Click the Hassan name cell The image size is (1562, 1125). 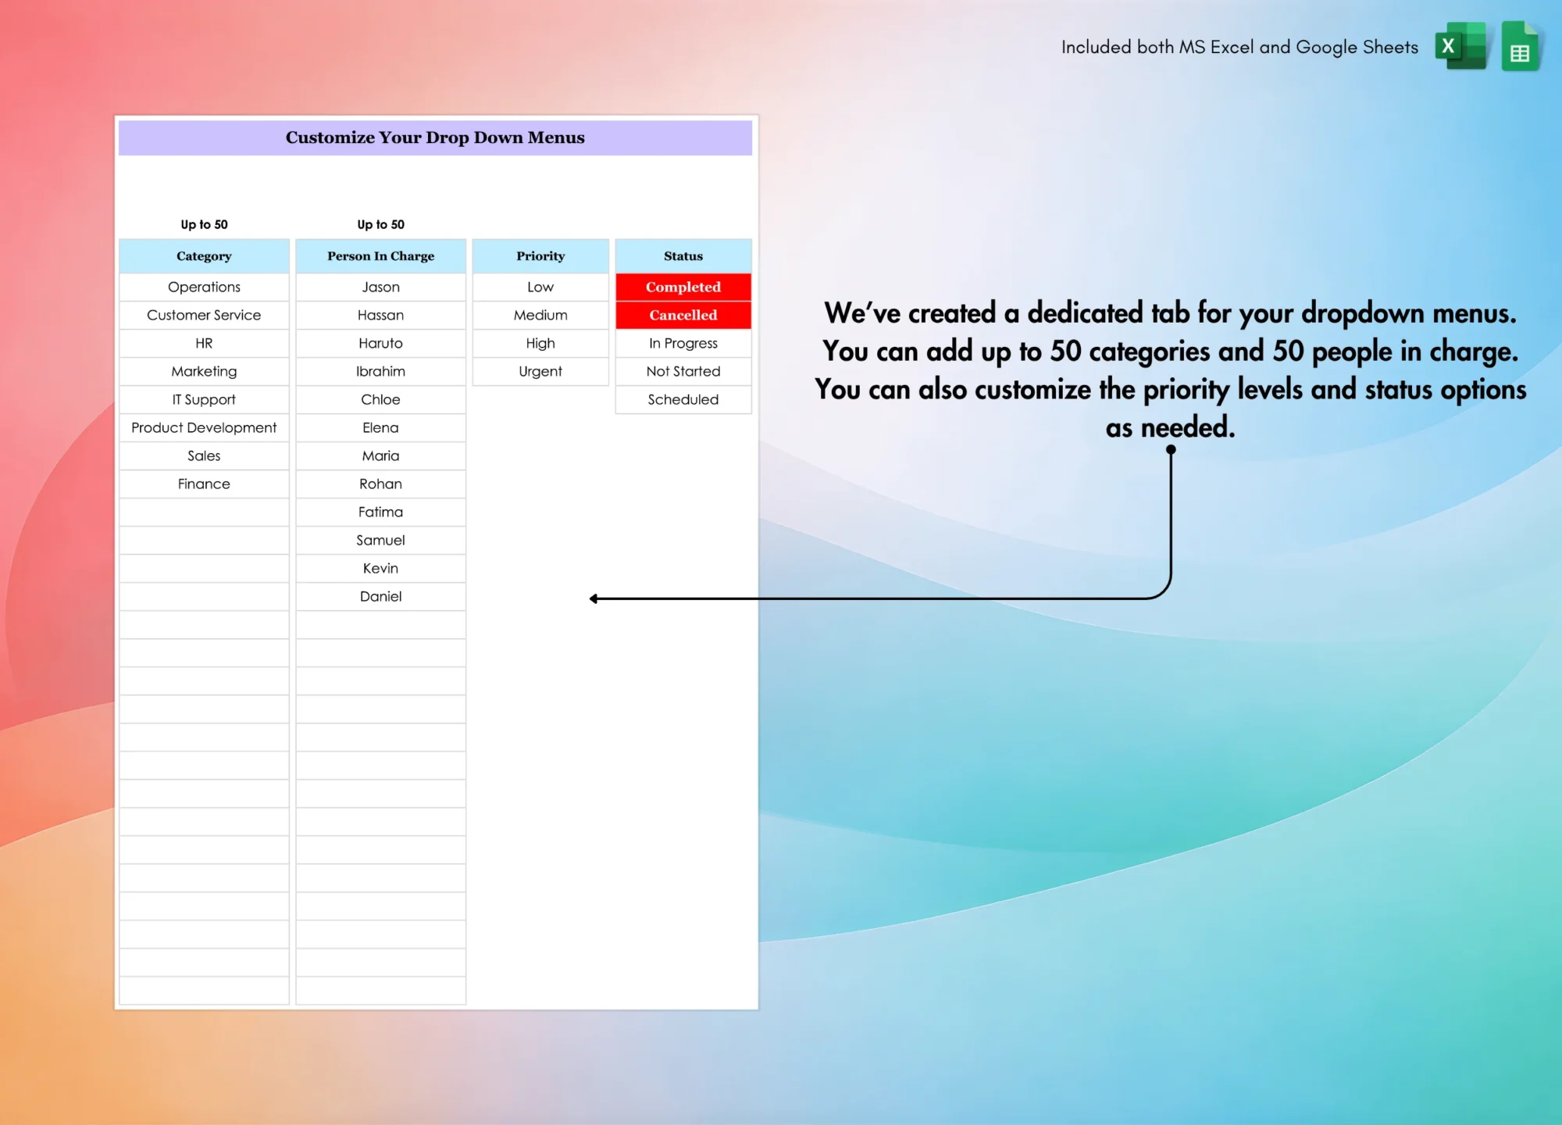pyautogui.click(x=380, y=315)
